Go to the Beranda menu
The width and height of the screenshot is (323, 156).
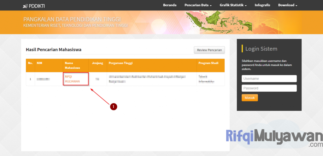[169, 5]
